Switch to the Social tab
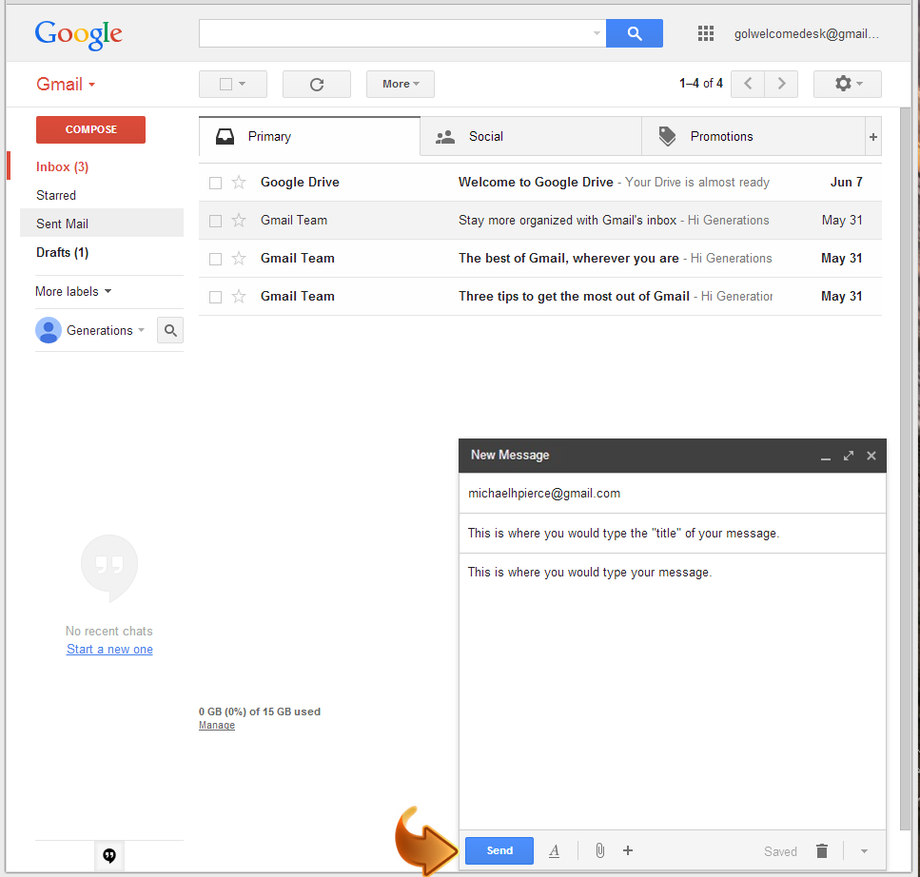This screenshot has height=877, width=920. (531, 137)
